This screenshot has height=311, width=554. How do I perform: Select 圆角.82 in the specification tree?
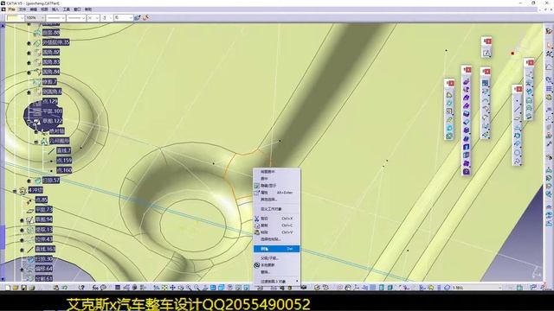(51, 52)
